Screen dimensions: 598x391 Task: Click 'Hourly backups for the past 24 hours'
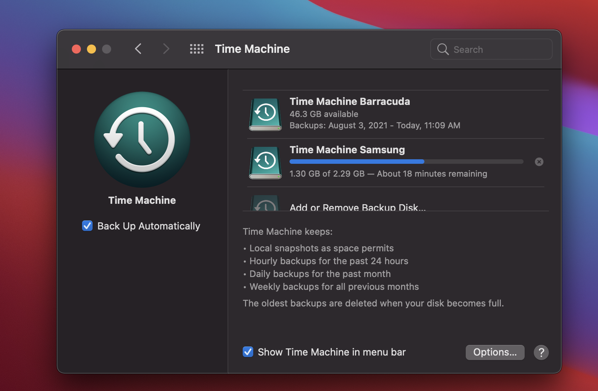coord(329,261)
